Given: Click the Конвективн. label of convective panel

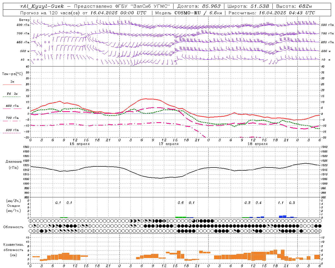Looking at the screenshot, I should click(13, 245).
